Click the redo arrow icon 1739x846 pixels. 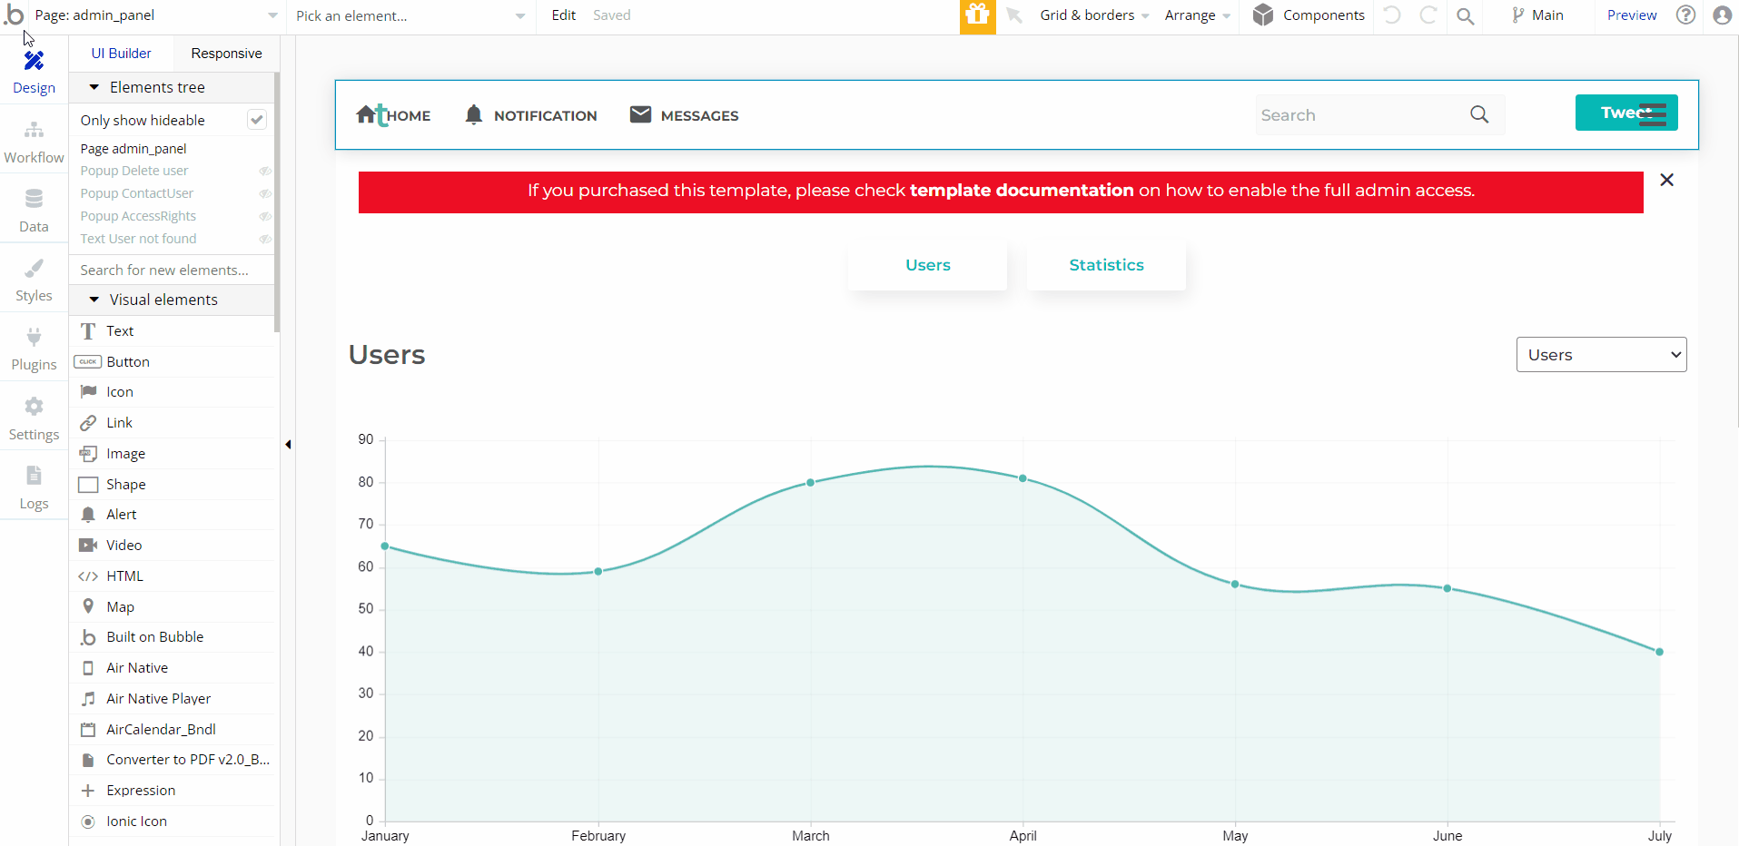[x=1428, y=15]
